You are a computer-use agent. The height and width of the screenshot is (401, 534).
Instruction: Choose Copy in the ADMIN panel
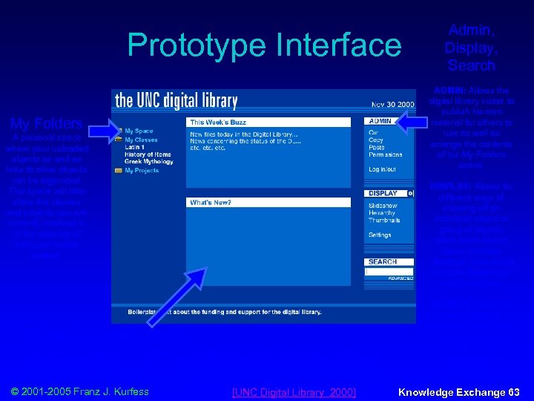(376, 140)
